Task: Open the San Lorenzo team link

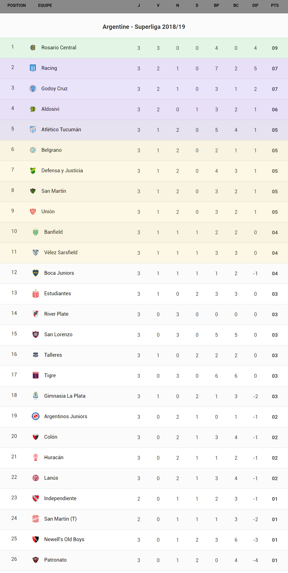Action: pyautogui.click(x=58, y=334)
